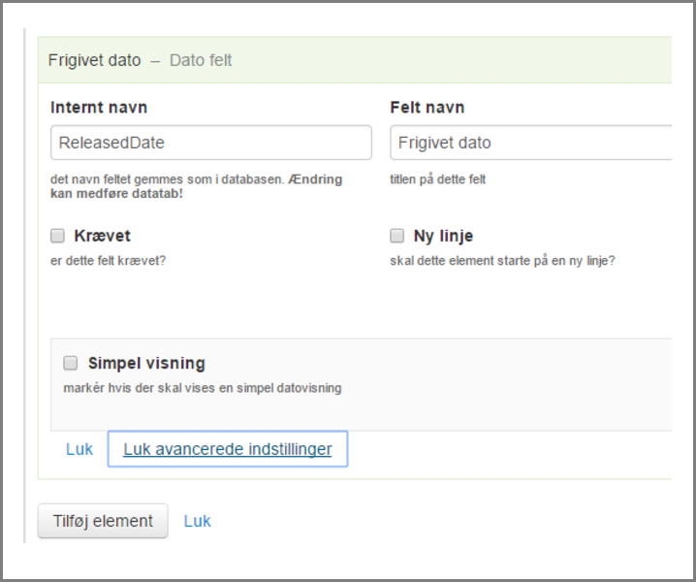Toggle the Simpel visning checkbox

[x=70, y=364]
